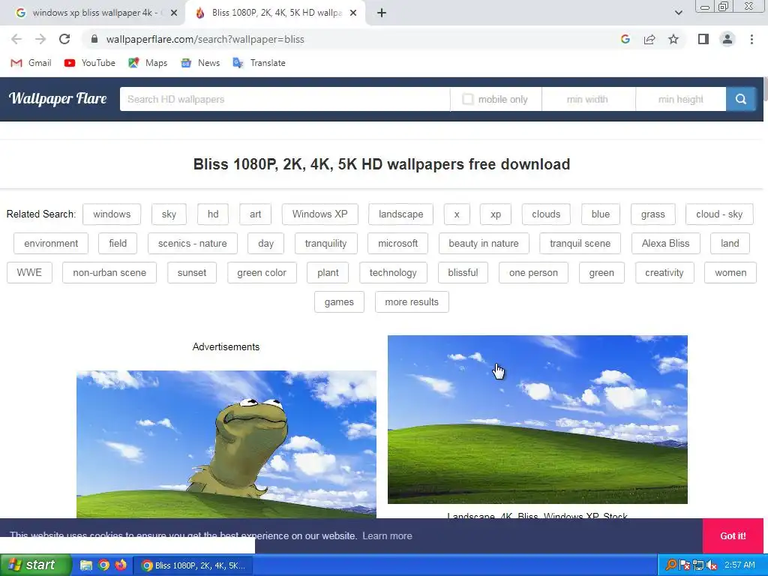The image size is (768, 576).
Task: Open the Maps bookmark
Action: 148,63
